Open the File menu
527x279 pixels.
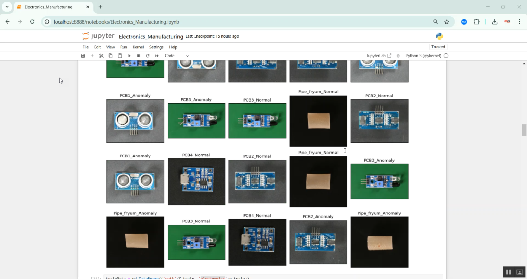85,47
